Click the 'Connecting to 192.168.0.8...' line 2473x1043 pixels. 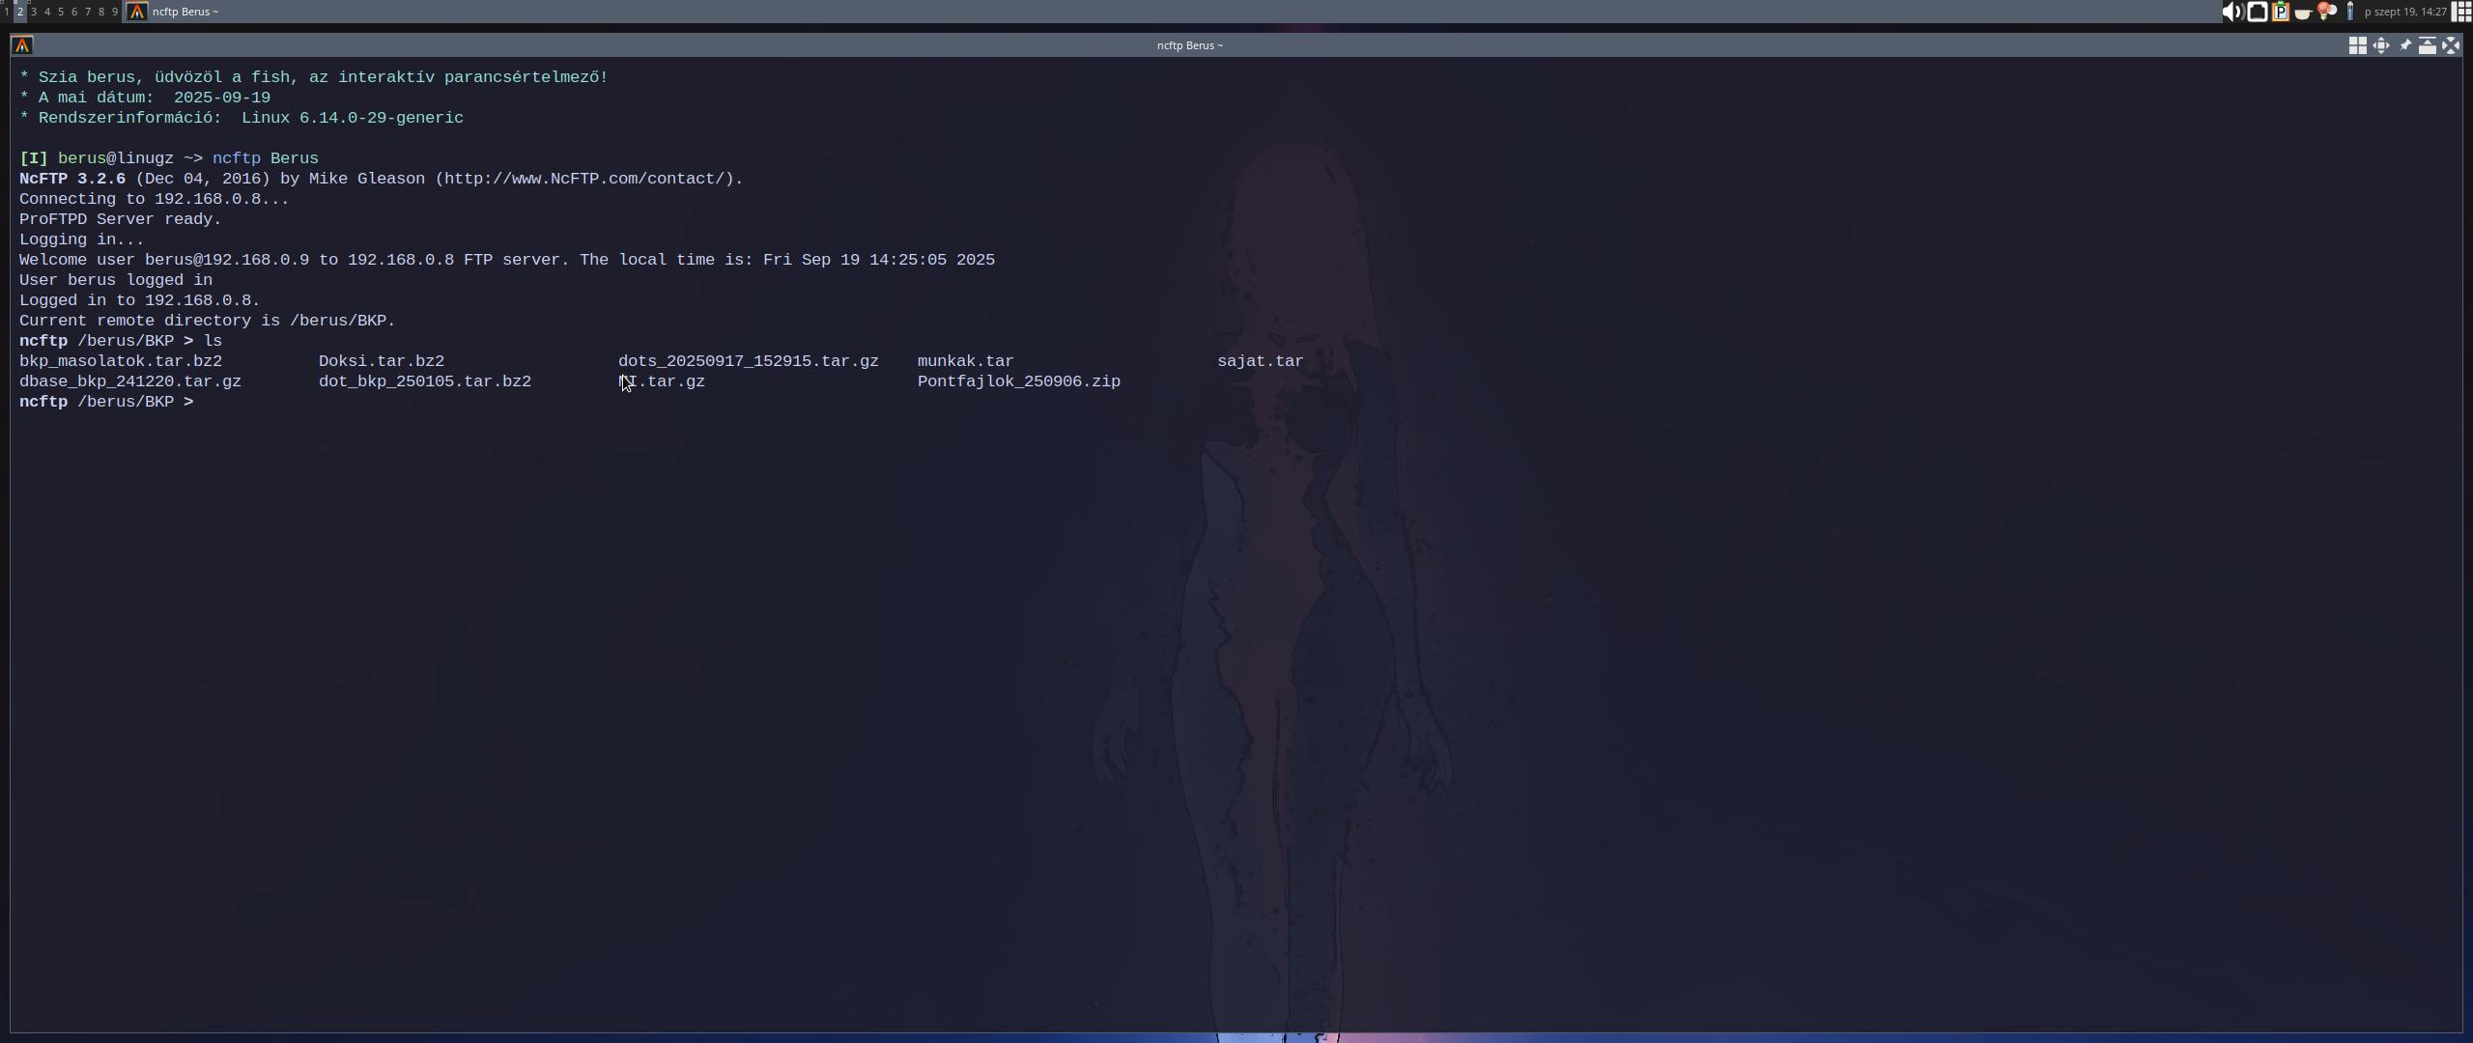coord(155,199)
